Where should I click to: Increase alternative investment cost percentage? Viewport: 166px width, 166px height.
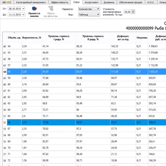[x=133, y=11]
